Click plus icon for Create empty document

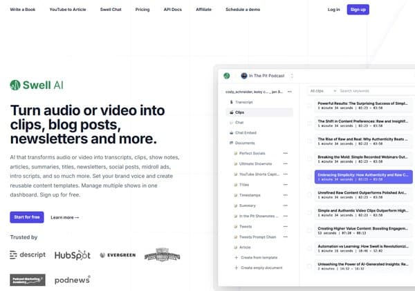click(236, 268)
